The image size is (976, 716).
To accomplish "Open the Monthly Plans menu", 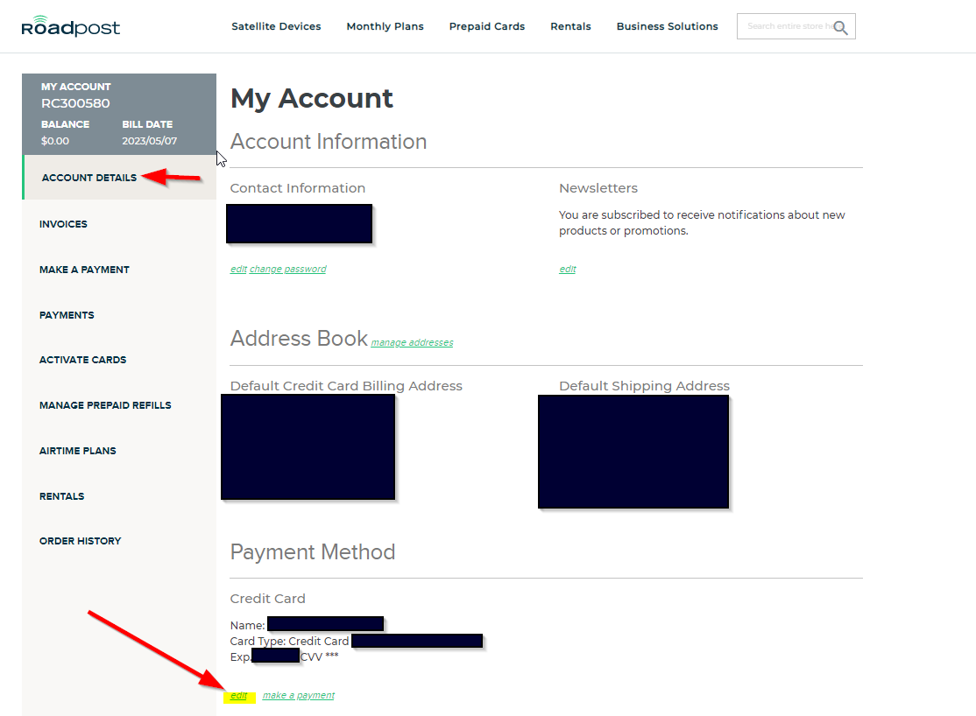I will [x=385, y=26].
